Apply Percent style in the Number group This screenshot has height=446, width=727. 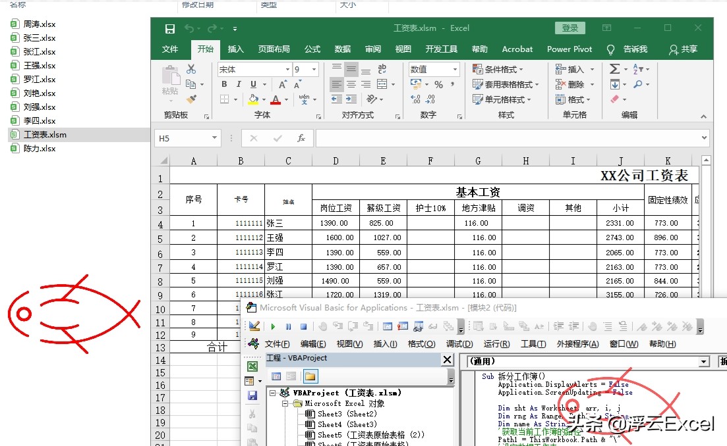coord(439,84)
